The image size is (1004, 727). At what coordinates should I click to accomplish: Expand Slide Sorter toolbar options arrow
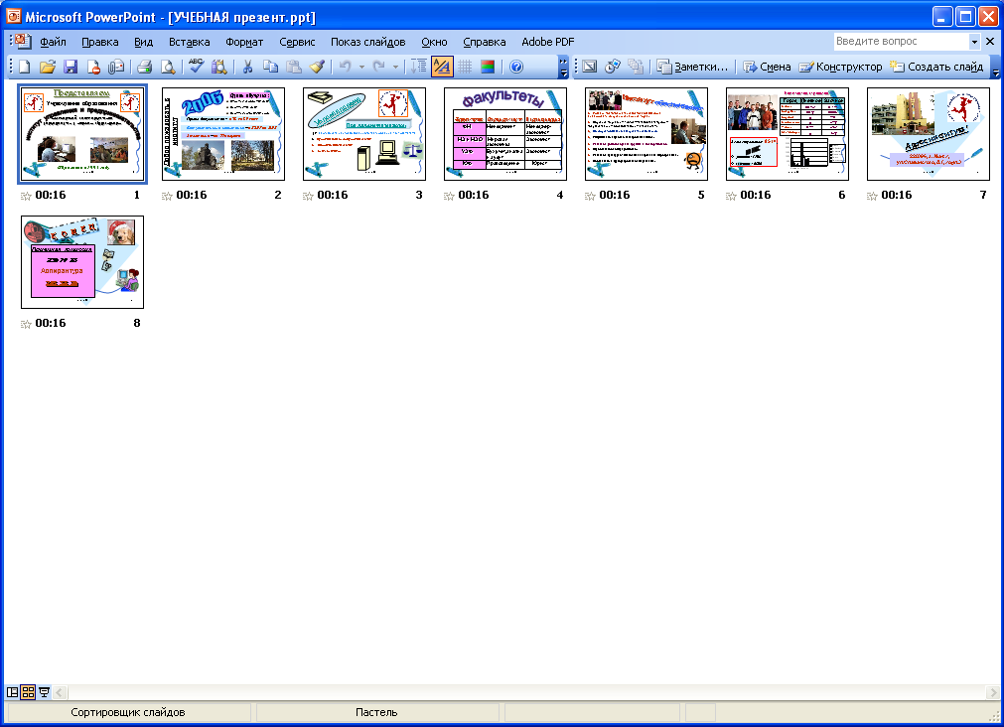click(995, 67)
